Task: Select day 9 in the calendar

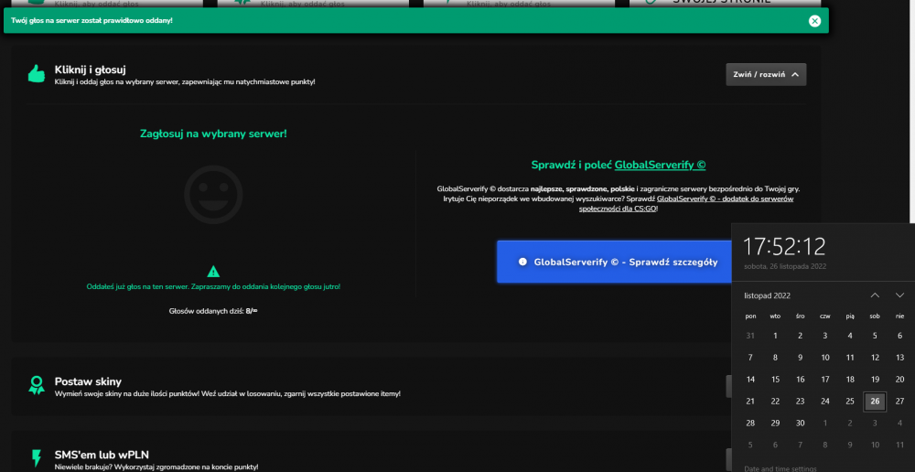Action: [800, 358]
